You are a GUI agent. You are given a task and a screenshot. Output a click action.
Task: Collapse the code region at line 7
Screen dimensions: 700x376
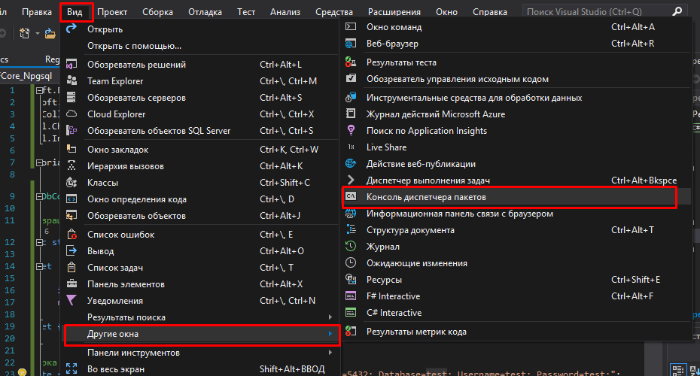[x=39, y=162]
